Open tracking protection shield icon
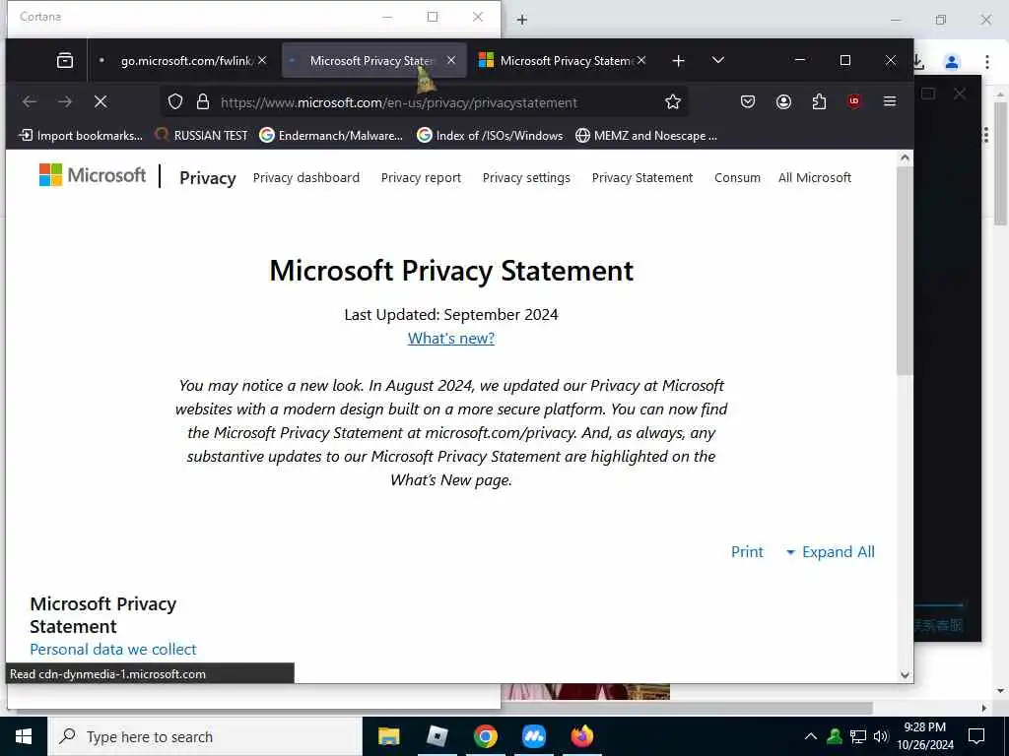This screenshot has width=1009, height=756. coord(175,101)
